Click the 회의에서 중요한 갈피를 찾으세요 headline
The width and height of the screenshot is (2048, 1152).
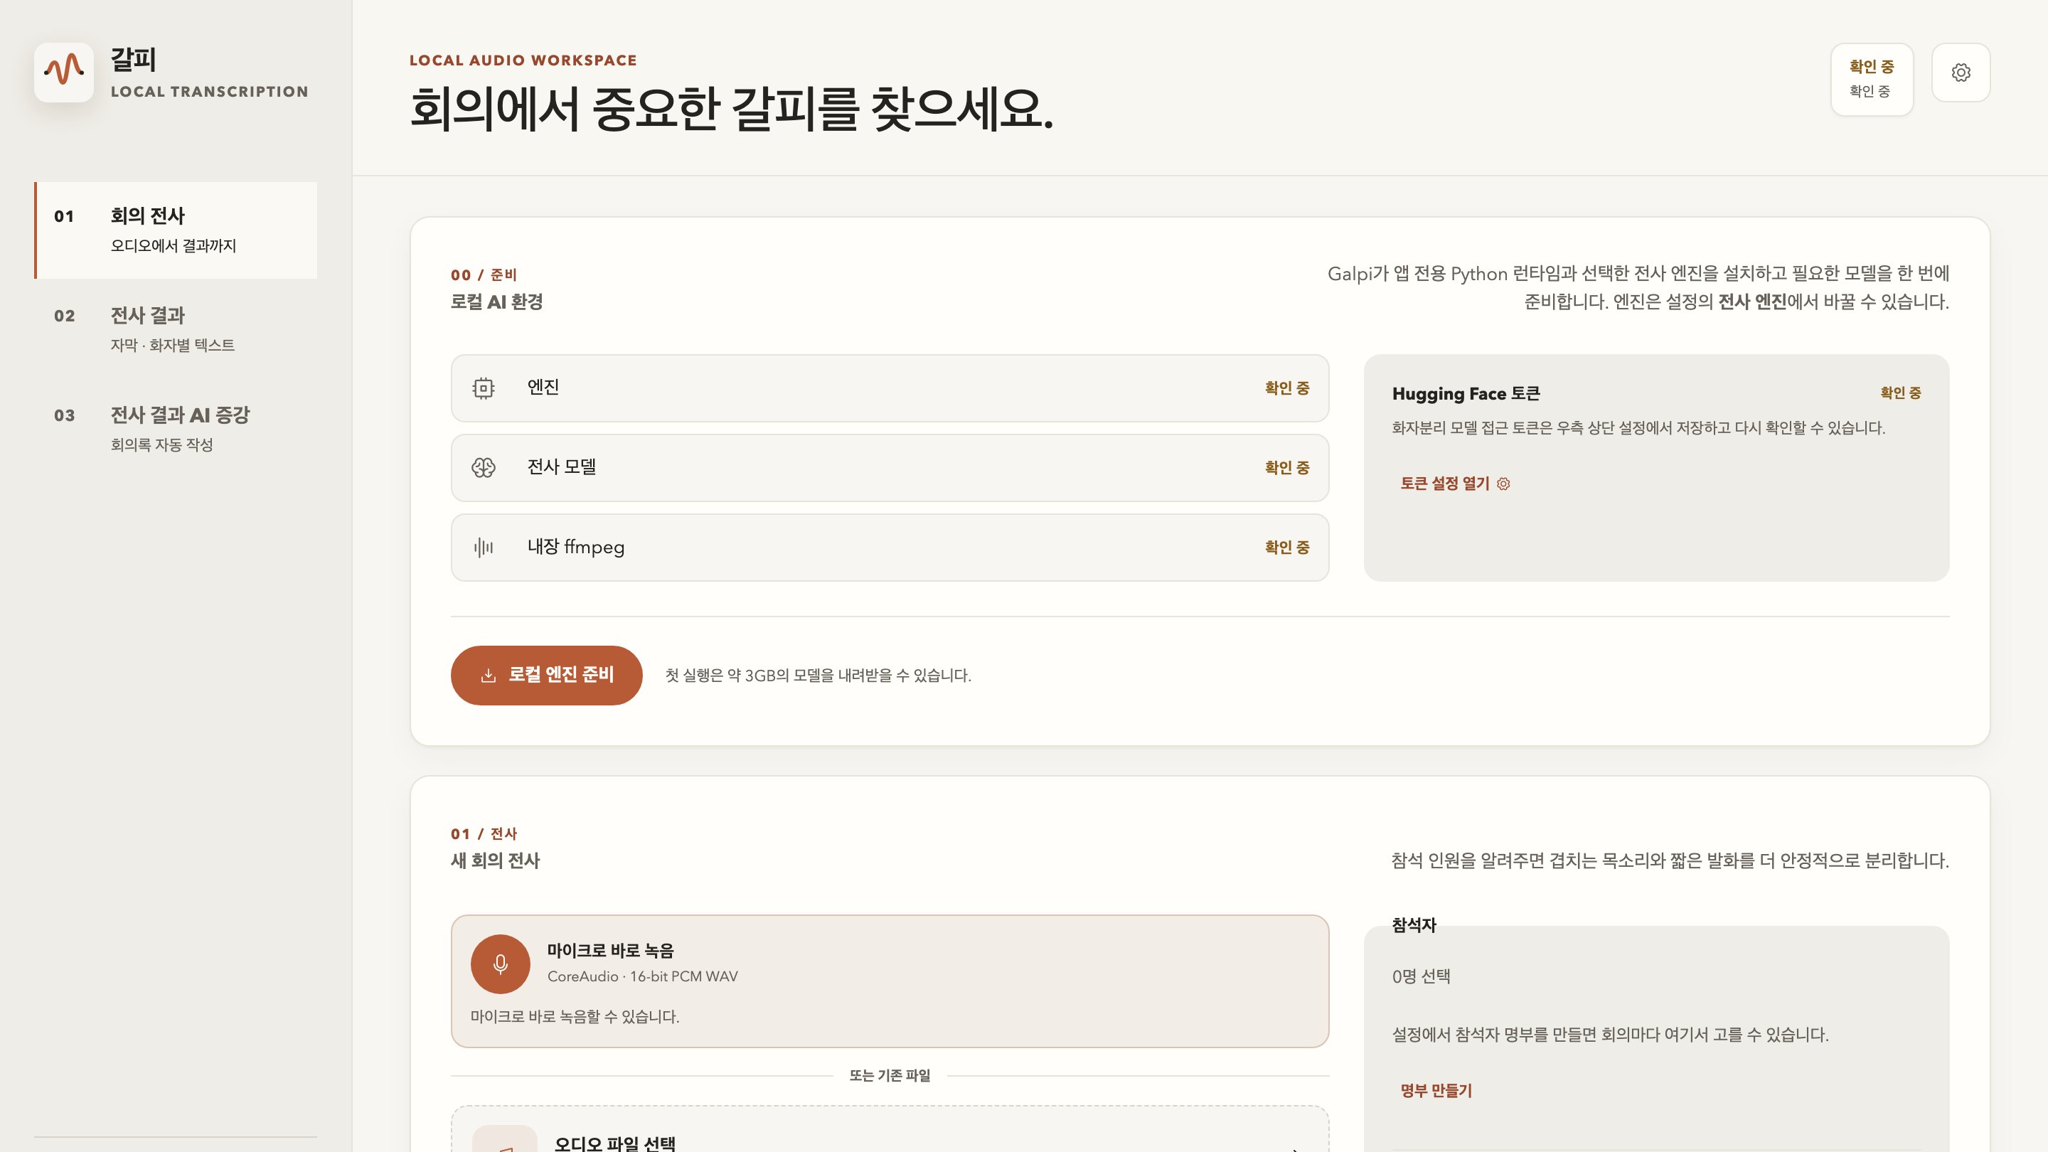[x=732, y=108]
